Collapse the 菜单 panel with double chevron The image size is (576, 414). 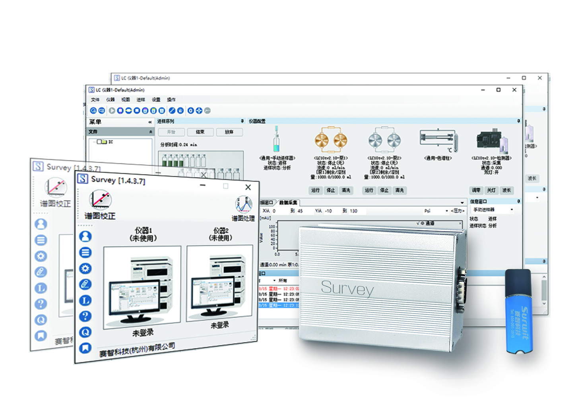(x=150, y=122)
